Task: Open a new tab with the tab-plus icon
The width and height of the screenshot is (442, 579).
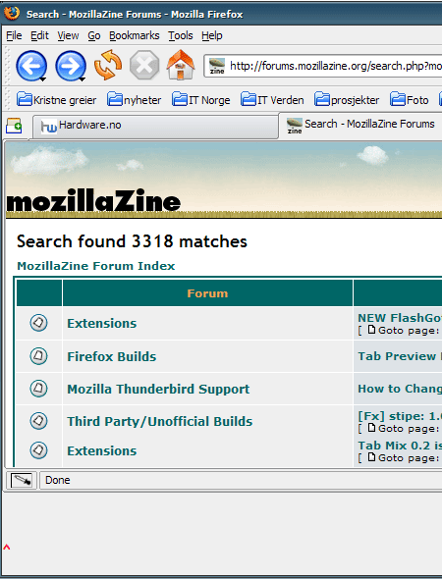Action: pyautogui.click(x=14, y=126)
